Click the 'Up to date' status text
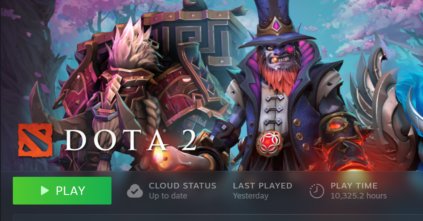Image resolution: width=423 pixels, height=221 pixels. point(168,196)
